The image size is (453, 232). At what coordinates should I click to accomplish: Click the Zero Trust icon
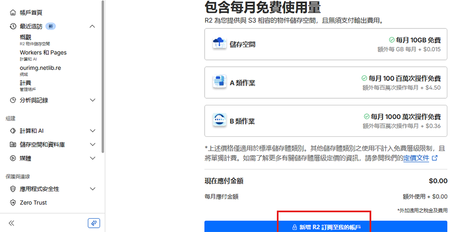pos(13,202)
